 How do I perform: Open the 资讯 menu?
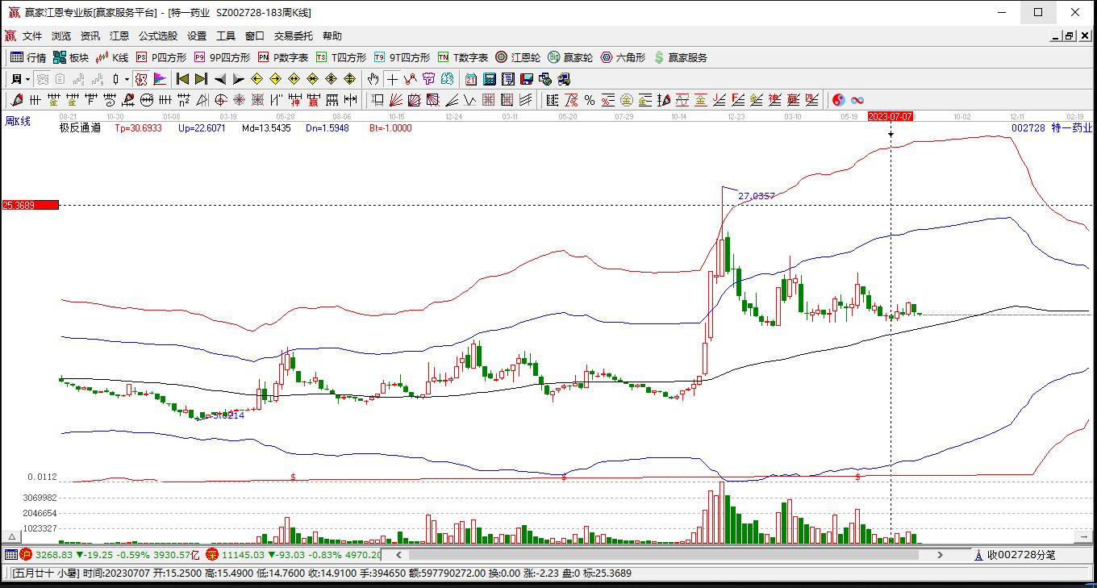click(90, 36)
